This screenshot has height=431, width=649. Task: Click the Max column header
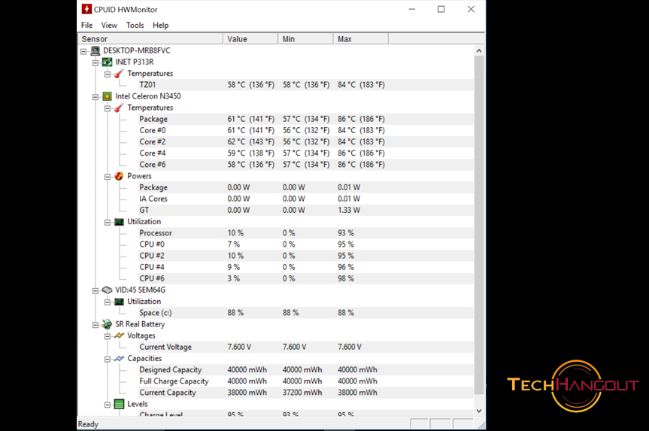(361, 39)
